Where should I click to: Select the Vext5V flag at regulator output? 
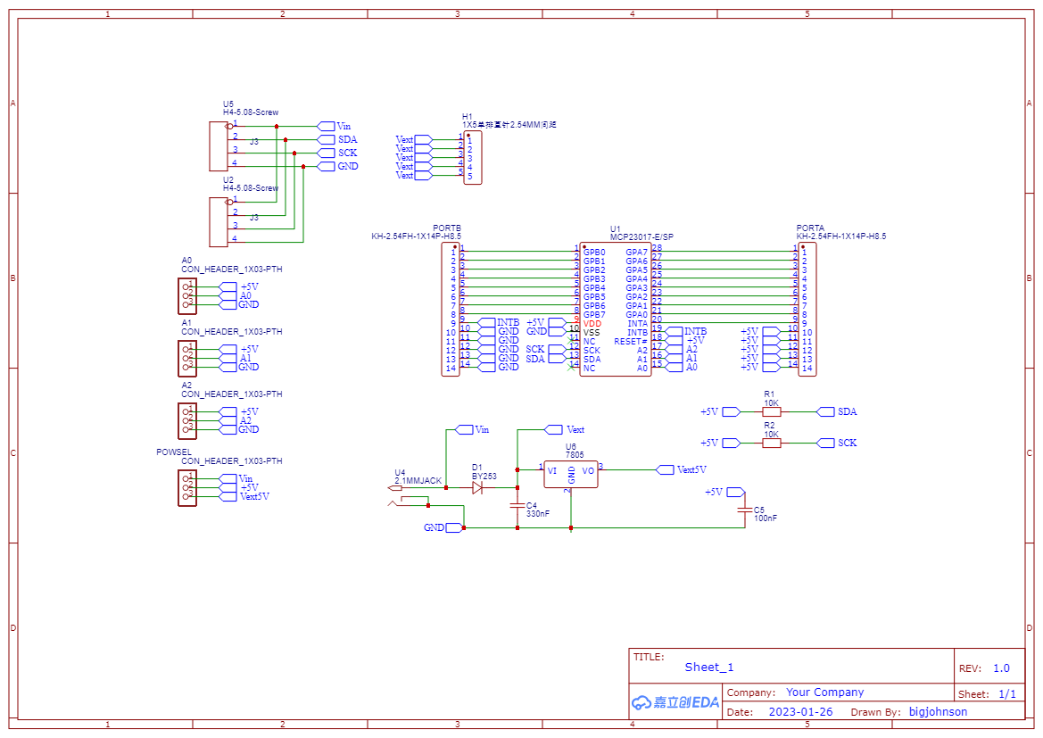666,469
